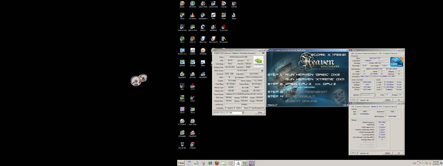Open VLC player desktop icon
The width and height of the screenshot is (443, 166).
click(x=192, y=16)
